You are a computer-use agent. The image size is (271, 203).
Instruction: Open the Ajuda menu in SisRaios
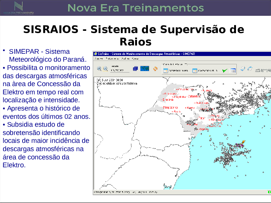click(x=135, y=59)
